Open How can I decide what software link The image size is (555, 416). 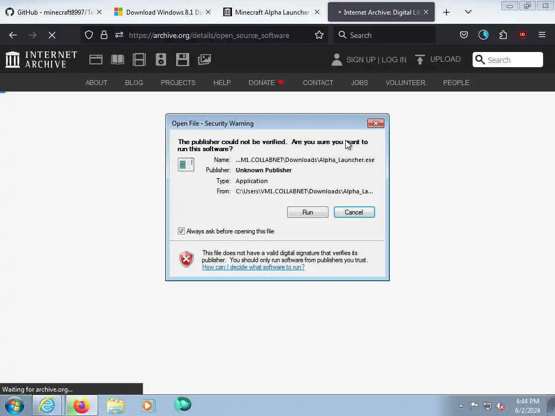click(253, 267)
